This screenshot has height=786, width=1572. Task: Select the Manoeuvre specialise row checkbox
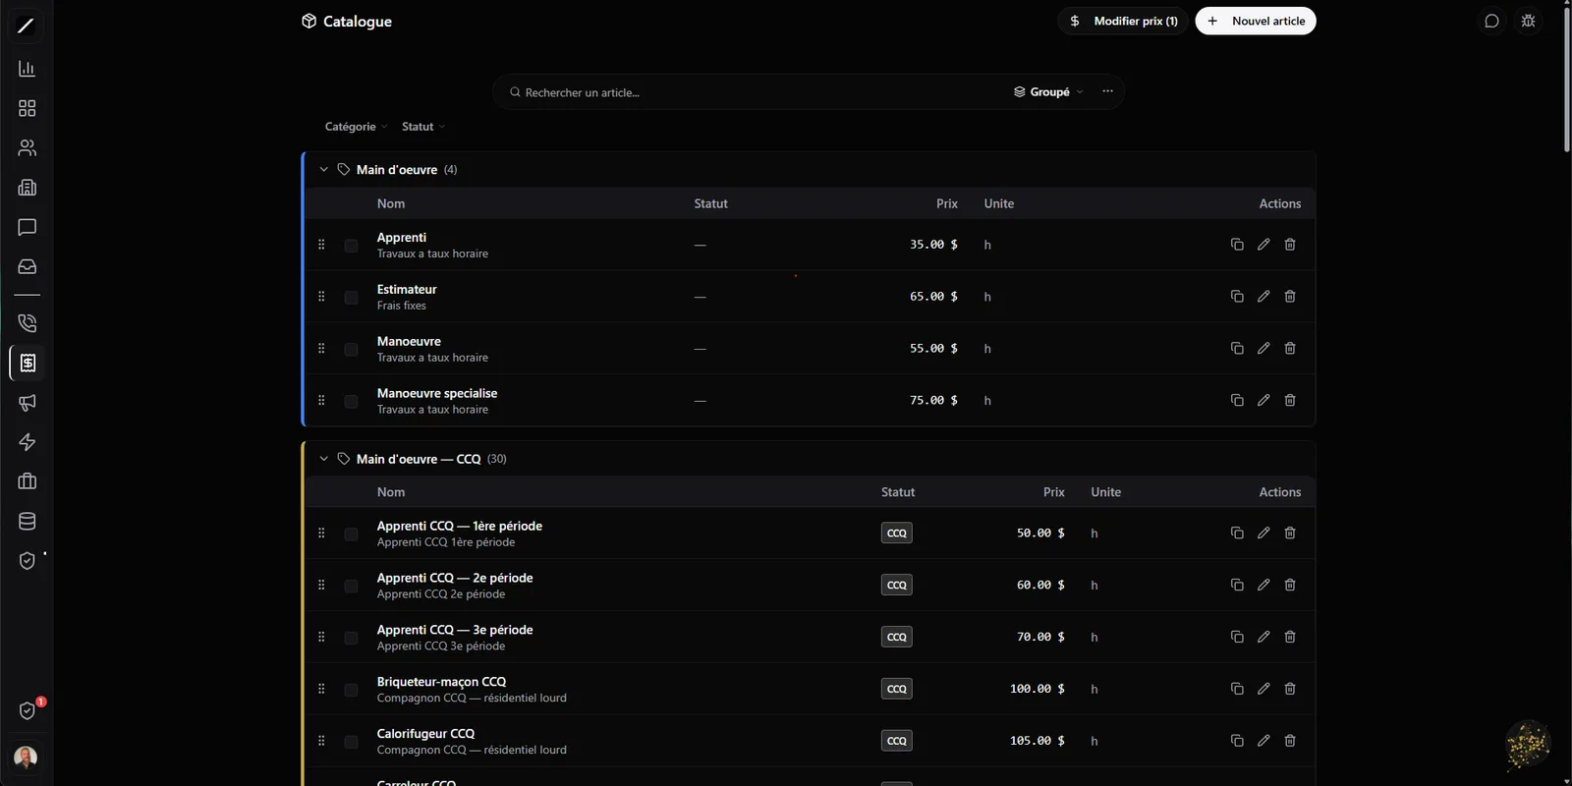click(351, 402)
